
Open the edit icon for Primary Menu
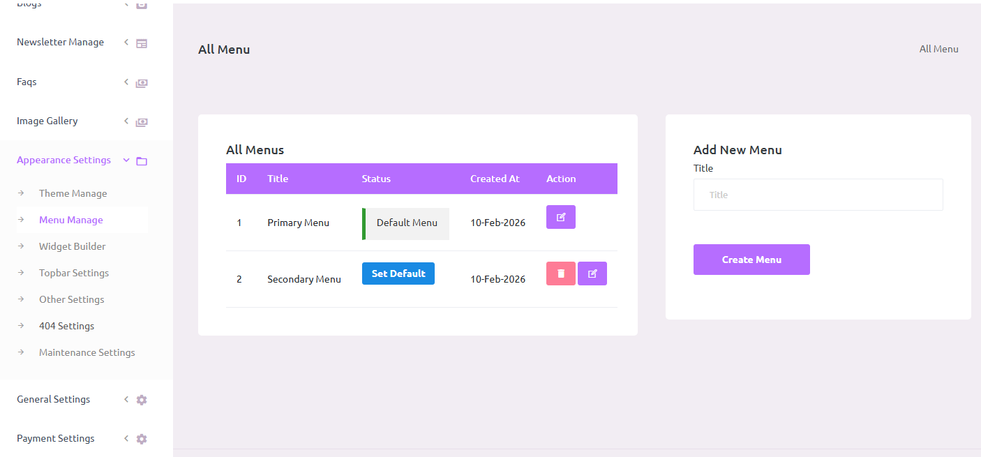560,217
